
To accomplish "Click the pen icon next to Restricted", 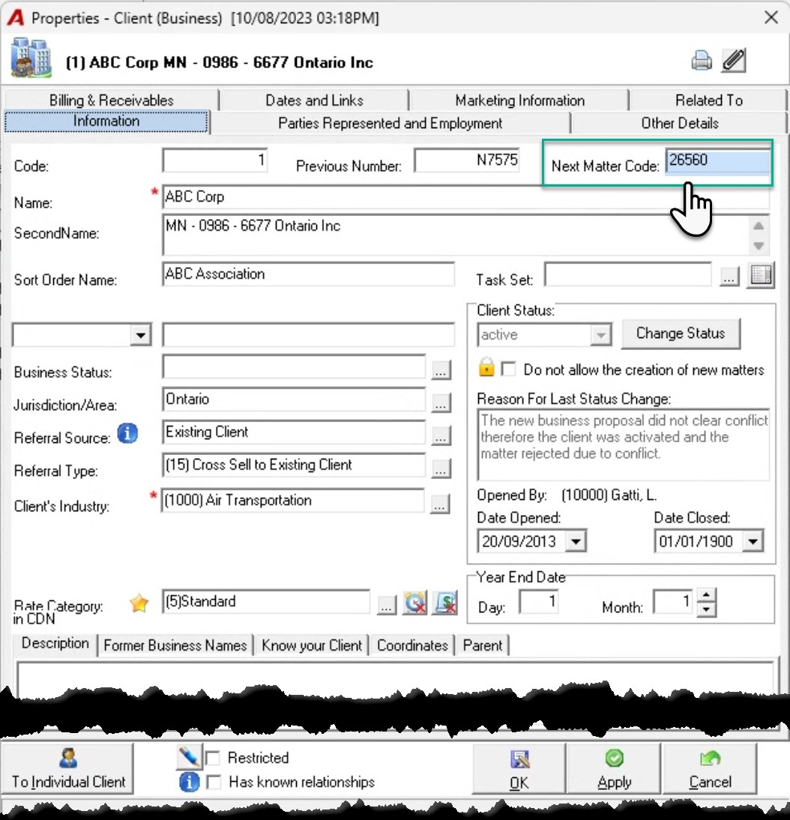I will pos(189,757).
